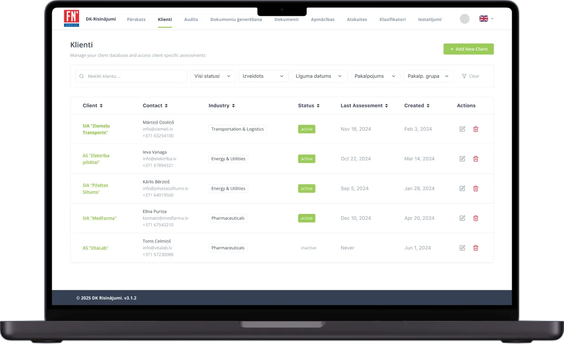Delete the AS "VitaLab" client with trash icon
Viewport: 564px width, 344px height.
(476, 248)
